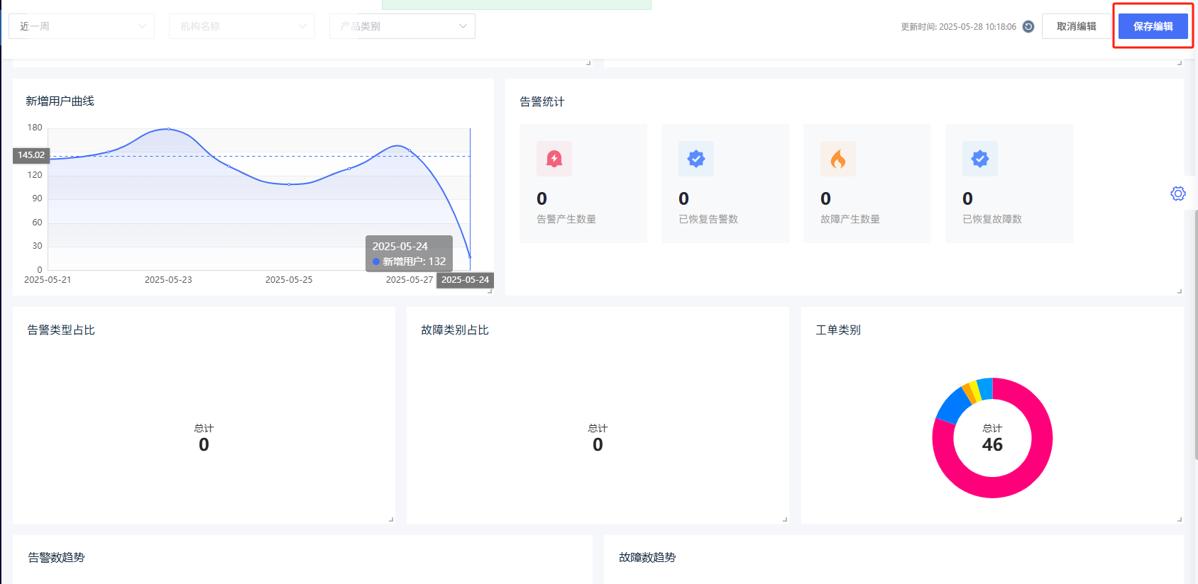1198x584 pixels.
Task: Click the page vertical scrollbar
Action: pos(1195,333)
